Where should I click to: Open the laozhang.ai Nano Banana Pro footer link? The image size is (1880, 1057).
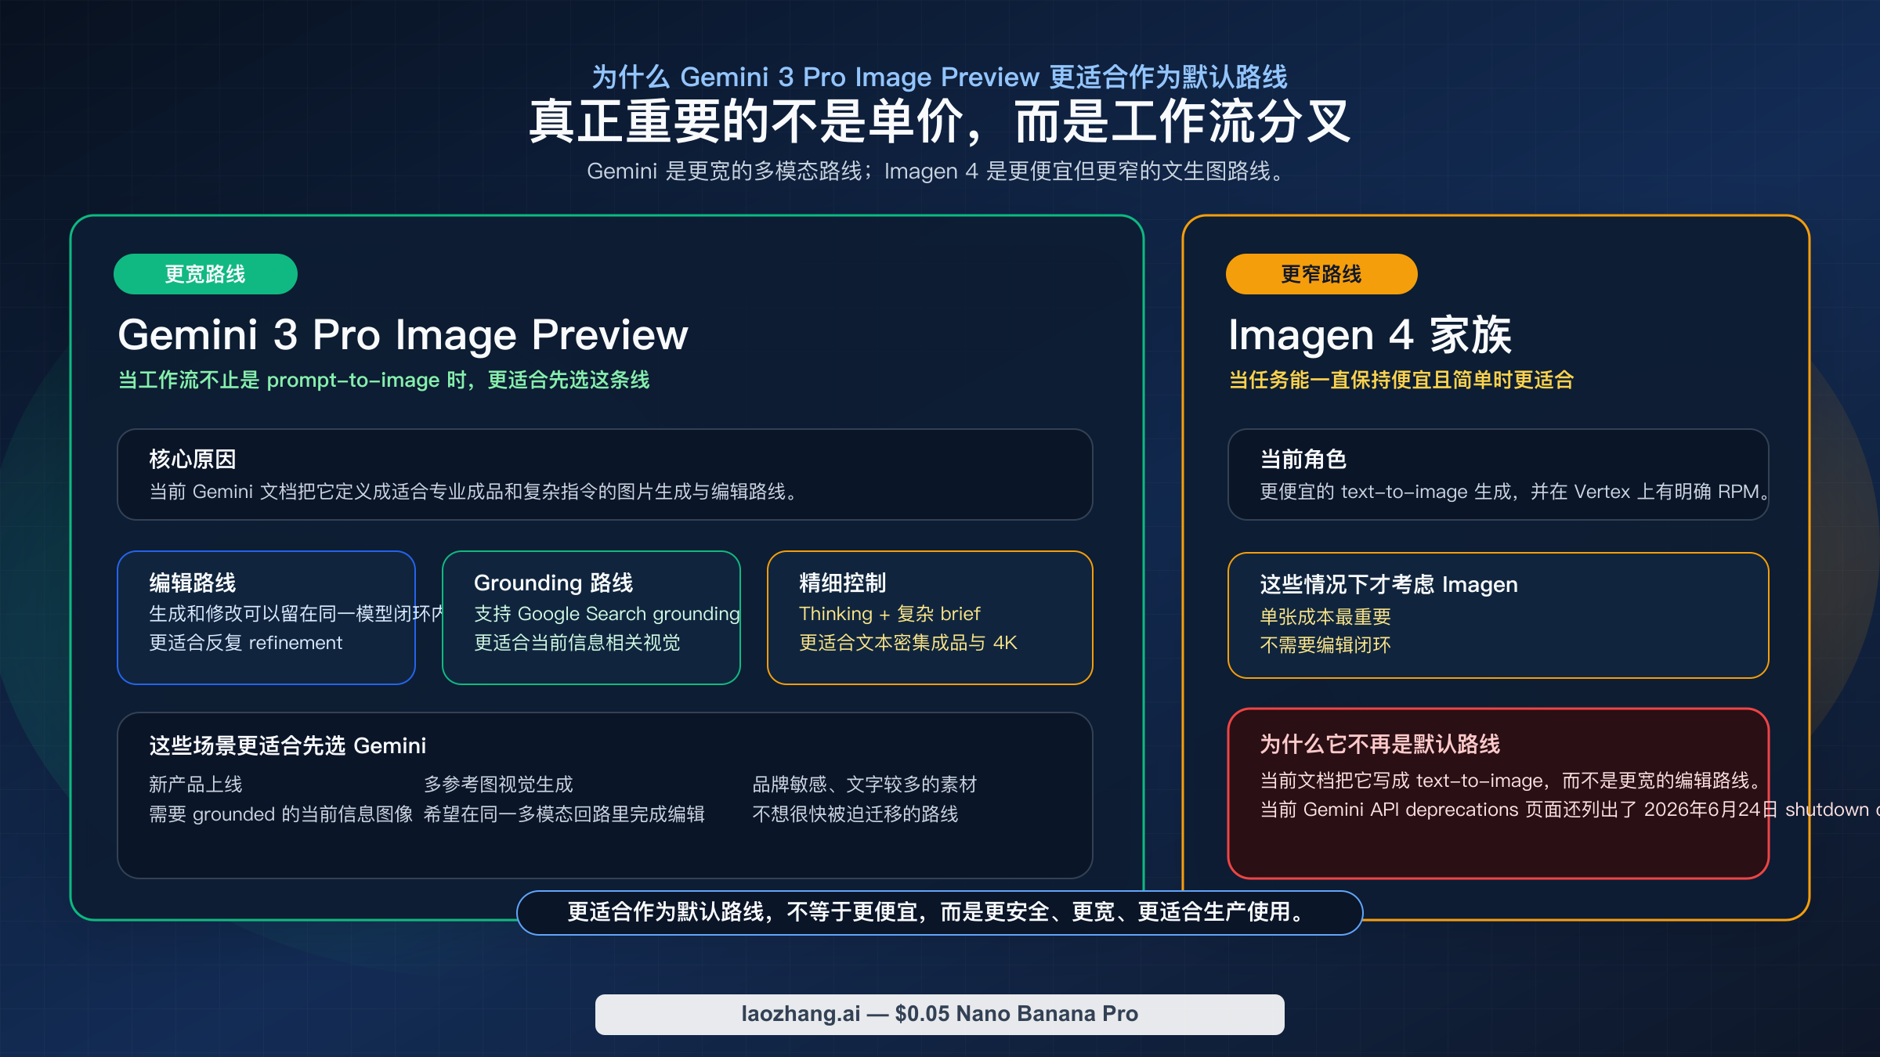(x=939, y=1013)
